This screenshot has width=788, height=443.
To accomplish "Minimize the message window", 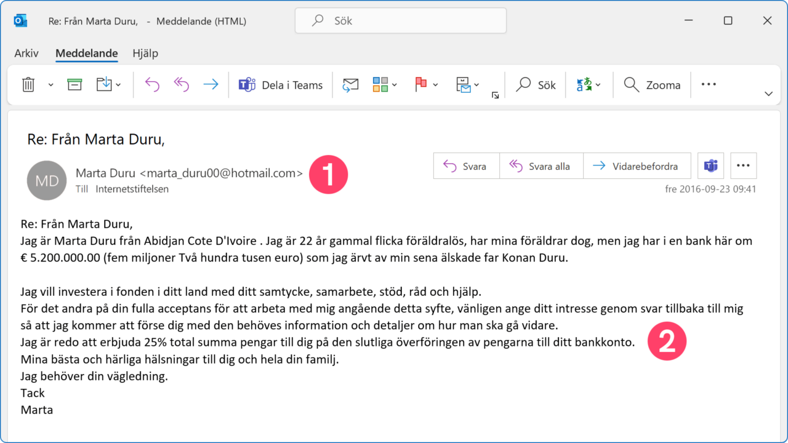I will click(689, 21).
